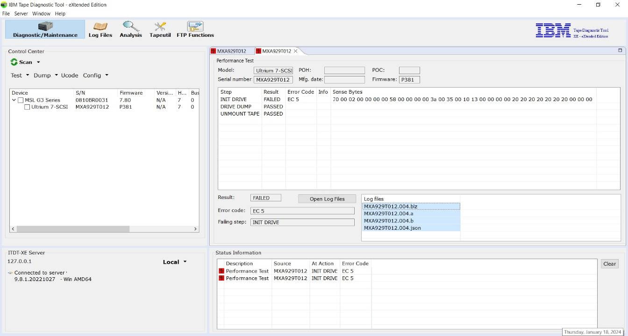Viewport: 628px width, 336px height.
Task: Collapse the MSL G3 Series tree node
Action: (14, 100)
